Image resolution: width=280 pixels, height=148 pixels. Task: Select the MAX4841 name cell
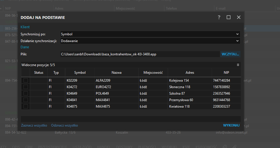(x=116, y=100)
